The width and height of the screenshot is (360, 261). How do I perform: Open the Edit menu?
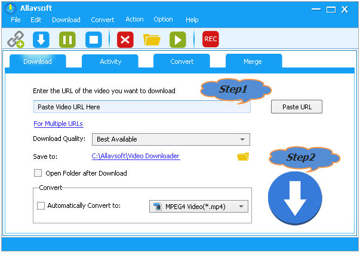tap(36, 20)
